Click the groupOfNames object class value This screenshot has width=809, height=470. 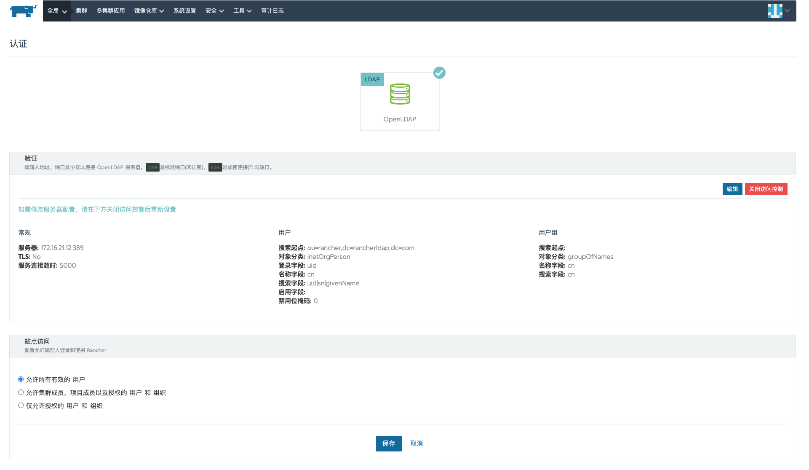(x=590, y=257)
